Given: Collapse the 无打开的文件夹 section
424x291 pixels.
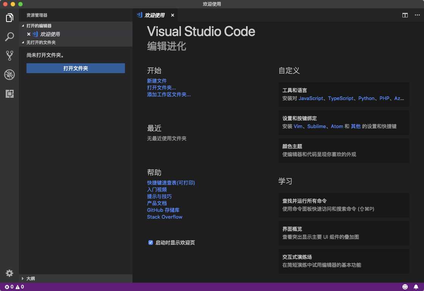Looking at the screenshot, I should (23, 42).
